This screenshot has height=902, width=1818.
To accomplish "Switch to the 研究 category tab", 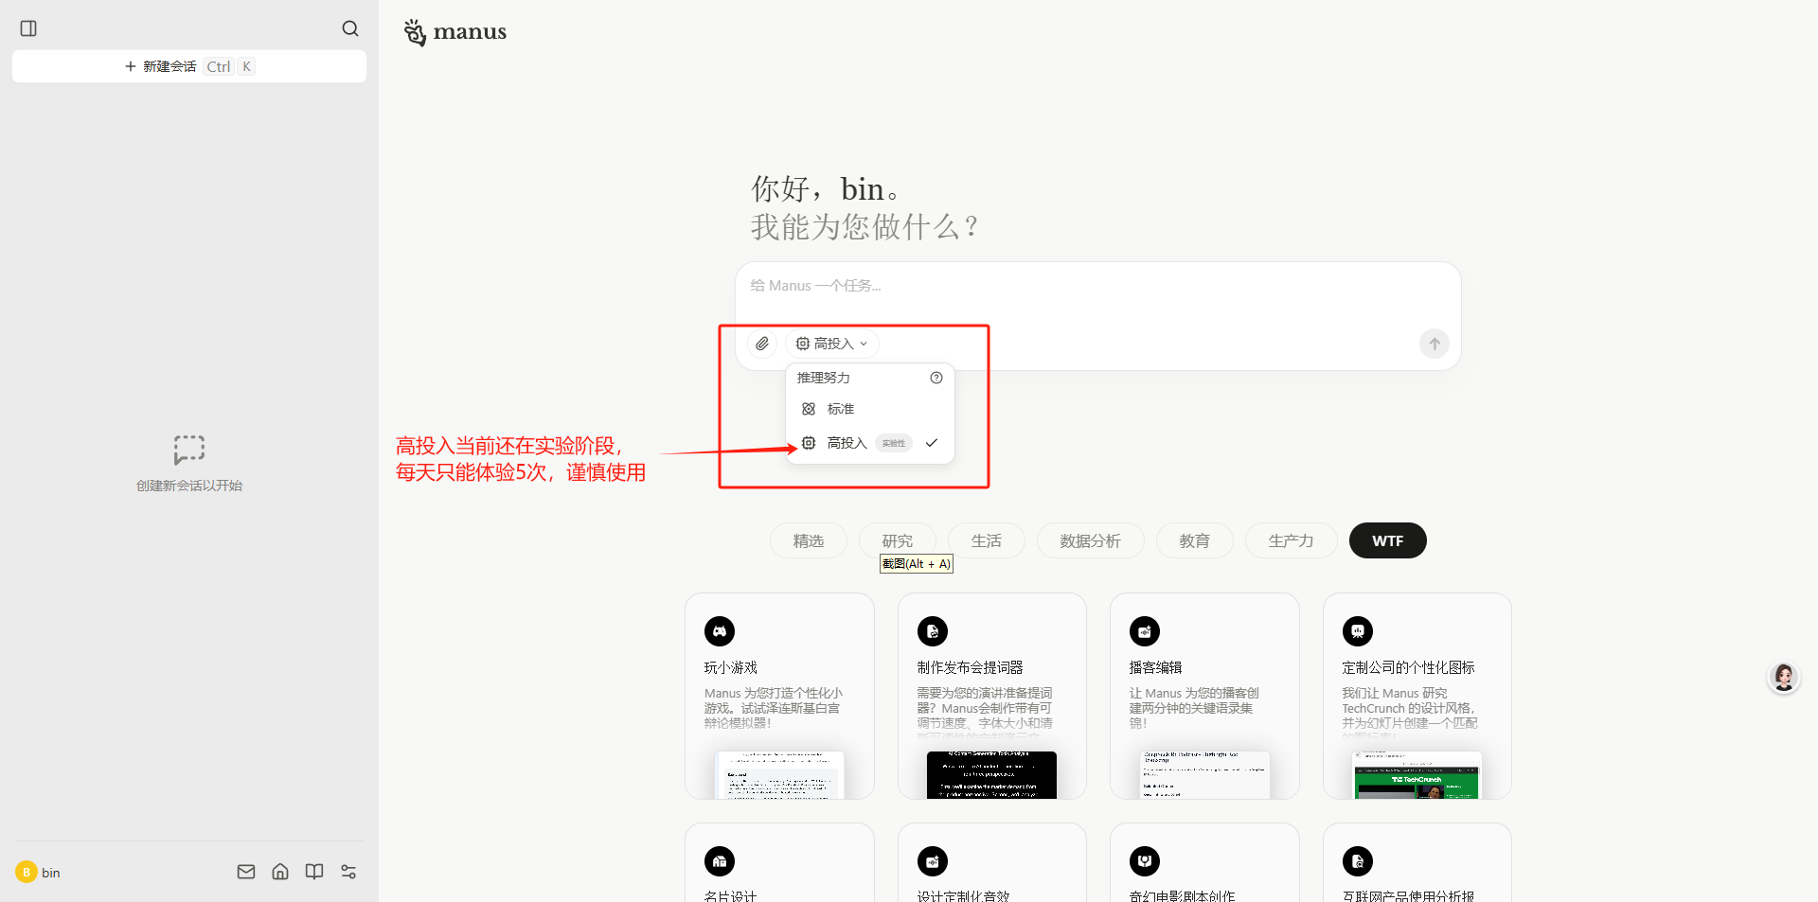I will coord(898,540).
